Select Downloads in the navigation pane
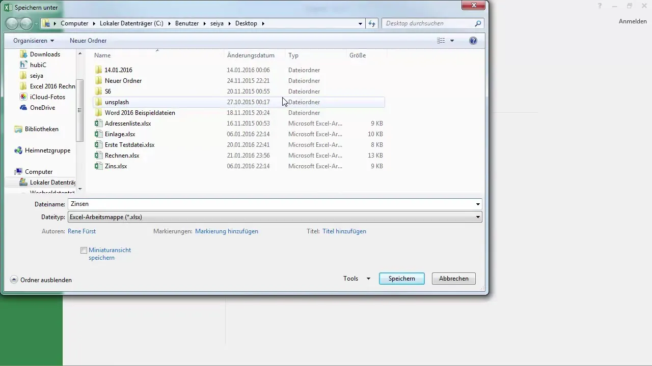The image size is (652, 366). pos(45,54)
